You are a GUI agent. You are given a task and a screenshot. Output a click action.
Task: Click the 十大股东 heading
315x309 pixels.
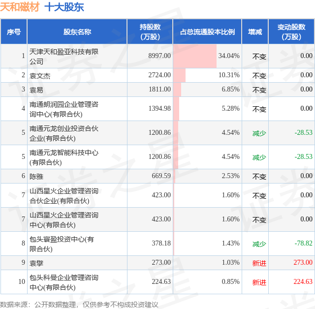[64, 7]
